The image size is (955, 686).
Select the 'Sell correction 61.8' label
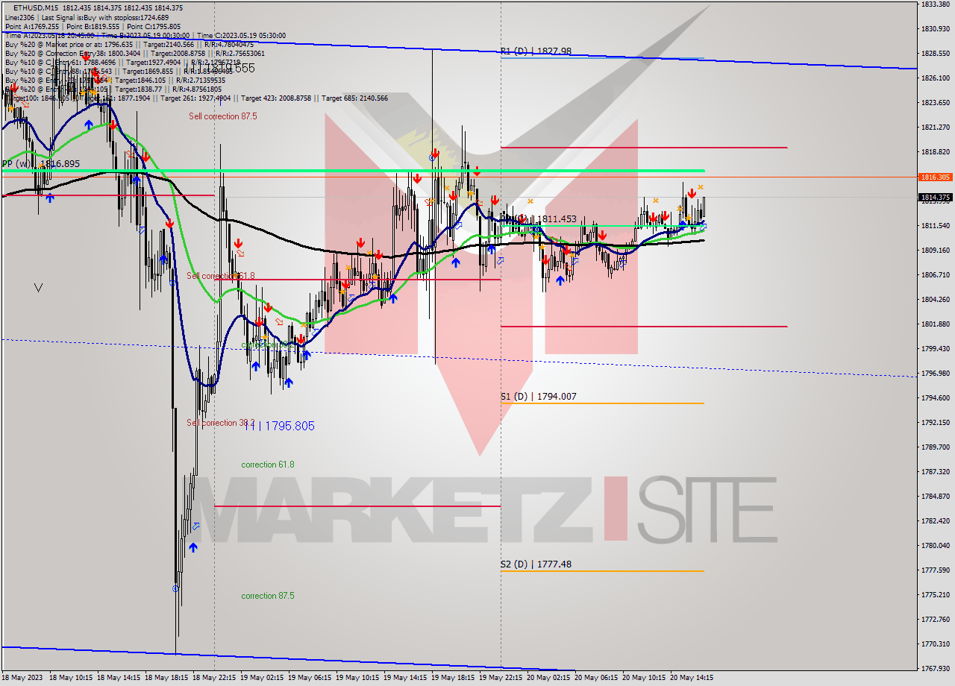220,276
